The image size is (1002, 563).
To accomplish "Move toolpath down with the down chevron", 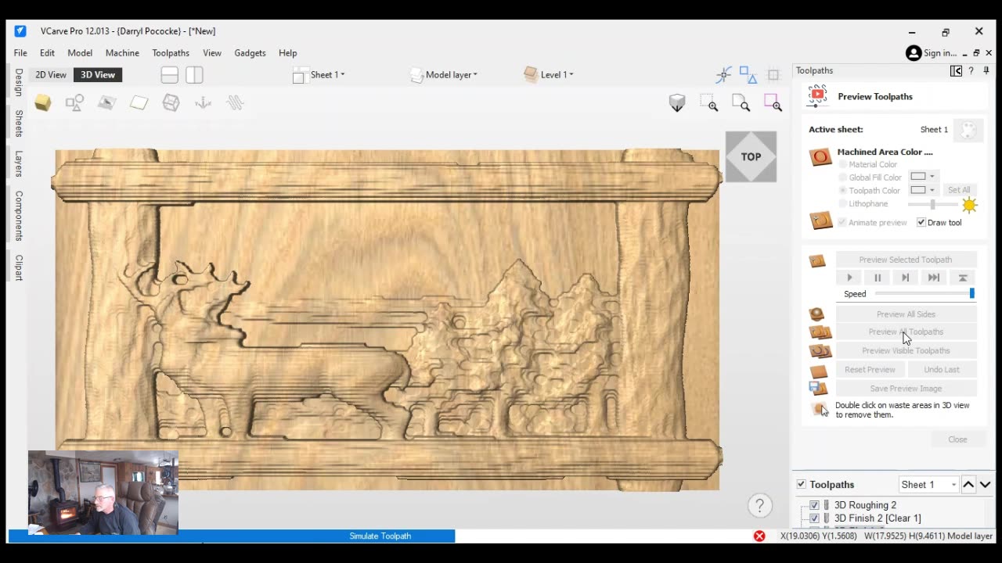I will (x=985, y=485).
